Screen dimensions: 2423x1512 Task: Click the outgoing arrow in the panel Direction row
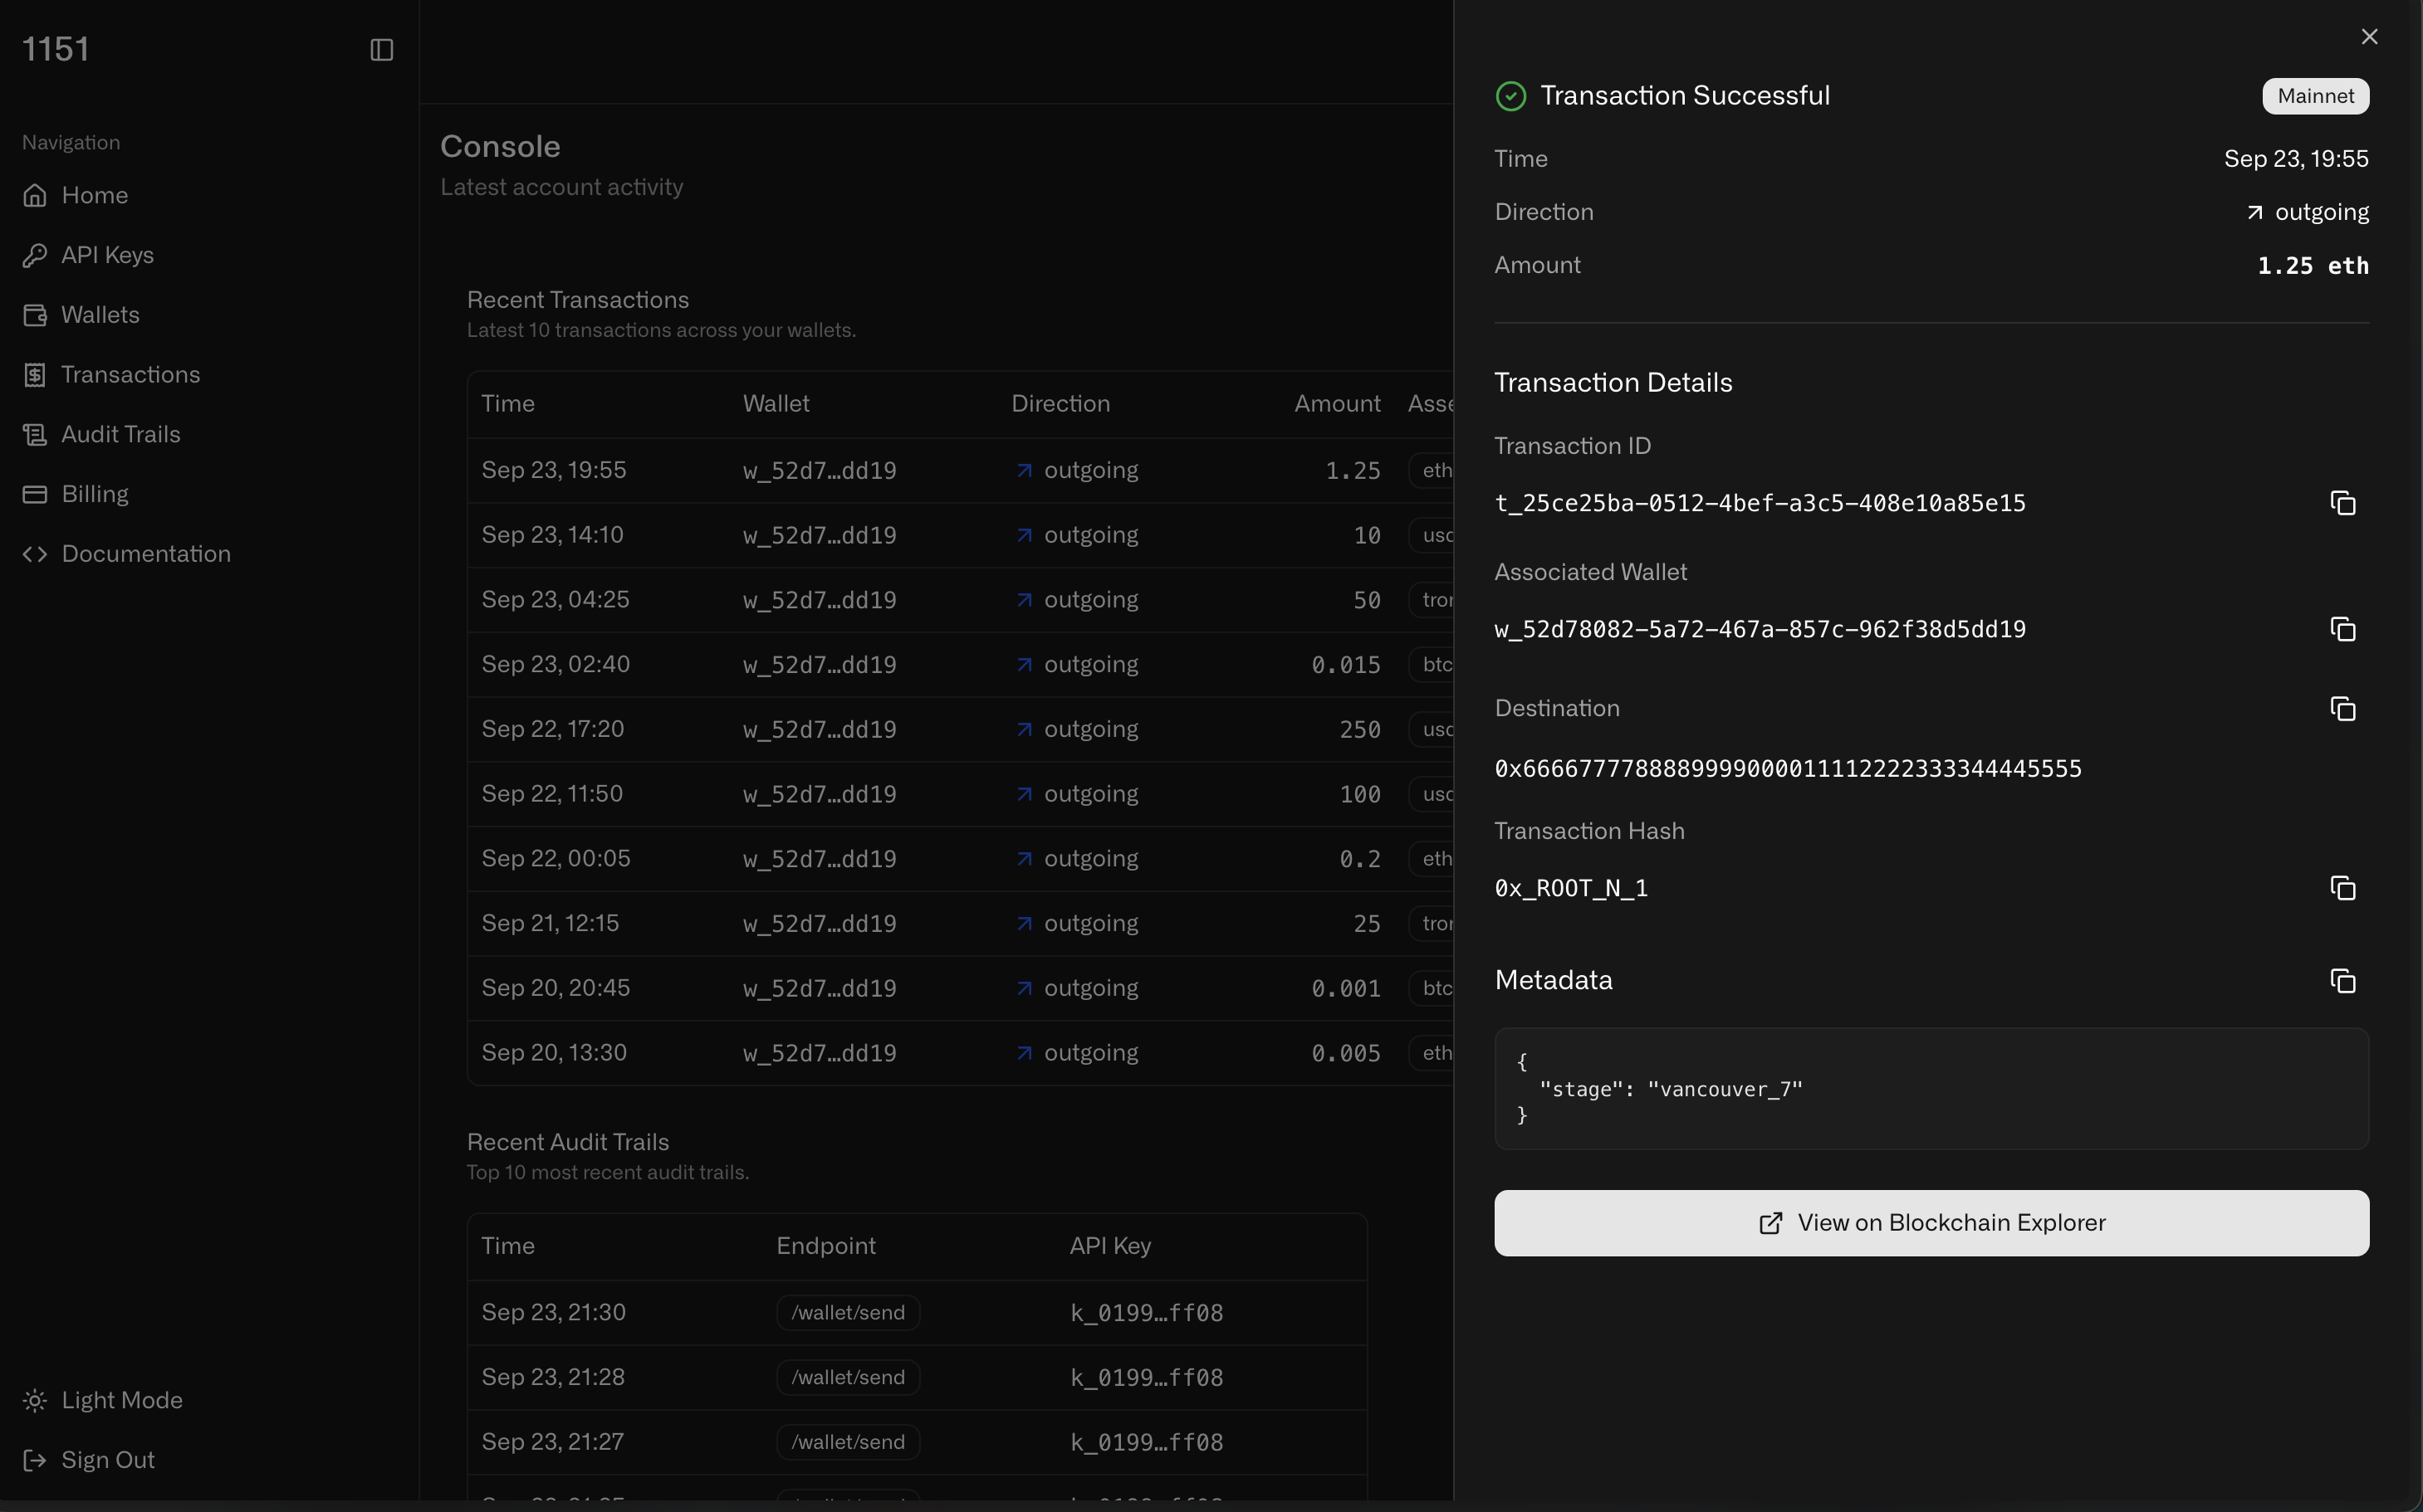2254,212
